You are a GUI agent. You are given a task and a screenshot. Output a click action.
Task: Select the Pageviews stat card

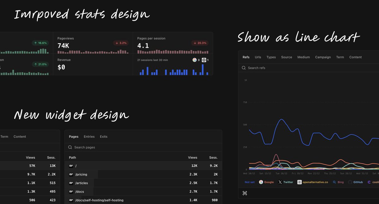(x=93, y=43)
